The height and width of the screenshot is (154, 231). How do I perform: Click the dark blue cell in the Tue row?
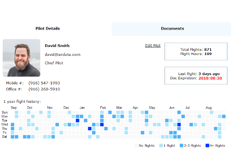pos(77,121)
